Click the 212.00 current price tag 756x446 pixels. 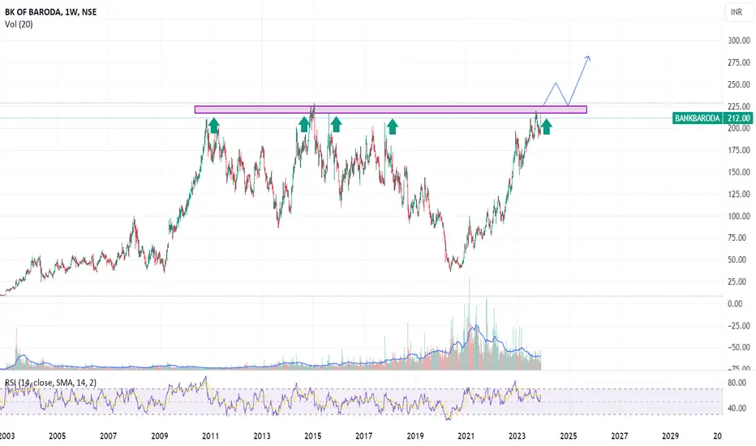point(739,118)
